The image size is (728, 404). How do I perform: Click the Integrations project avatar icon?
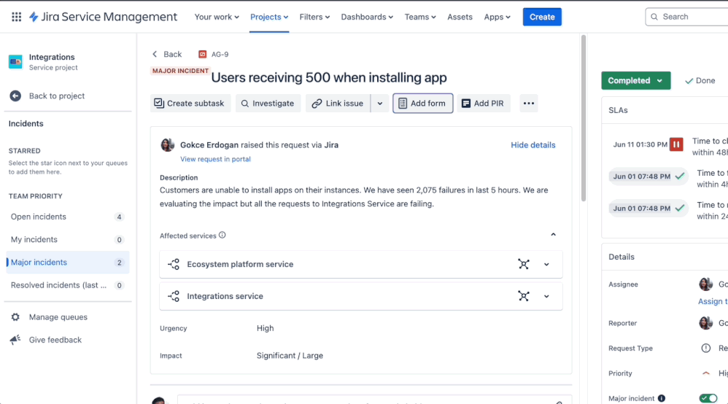(15, 62)
